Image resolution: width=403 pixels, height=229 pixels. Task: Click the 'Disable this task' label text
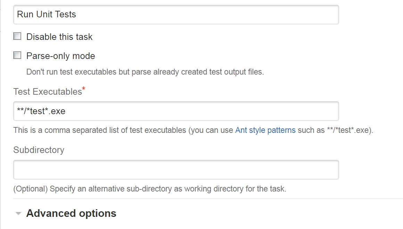coord(59,37)
